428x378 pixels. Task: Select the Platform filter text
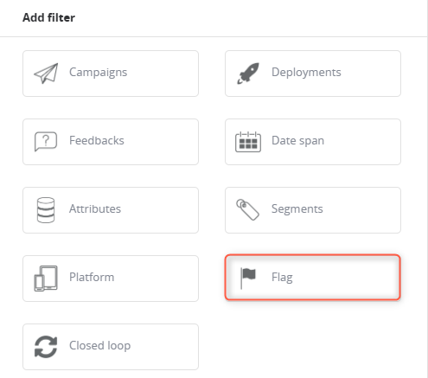click(x=92, y=277)
